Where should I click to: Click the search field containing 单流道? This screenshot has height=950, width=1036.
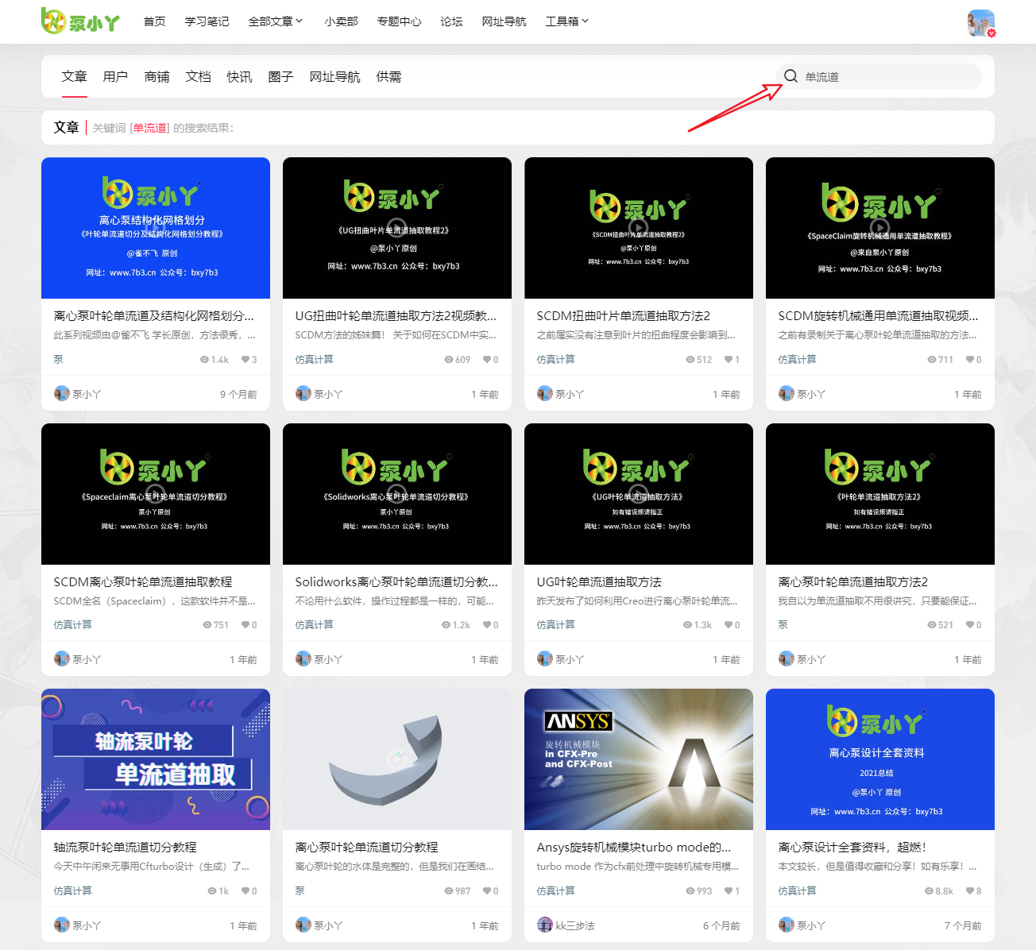[879, 76]
